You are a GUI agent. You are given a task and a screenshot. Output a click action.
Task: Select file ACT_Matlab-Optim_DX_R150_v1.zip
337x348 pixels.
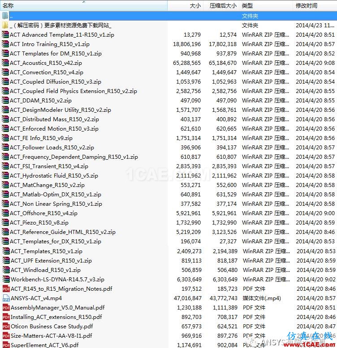(x=56, y=195)
